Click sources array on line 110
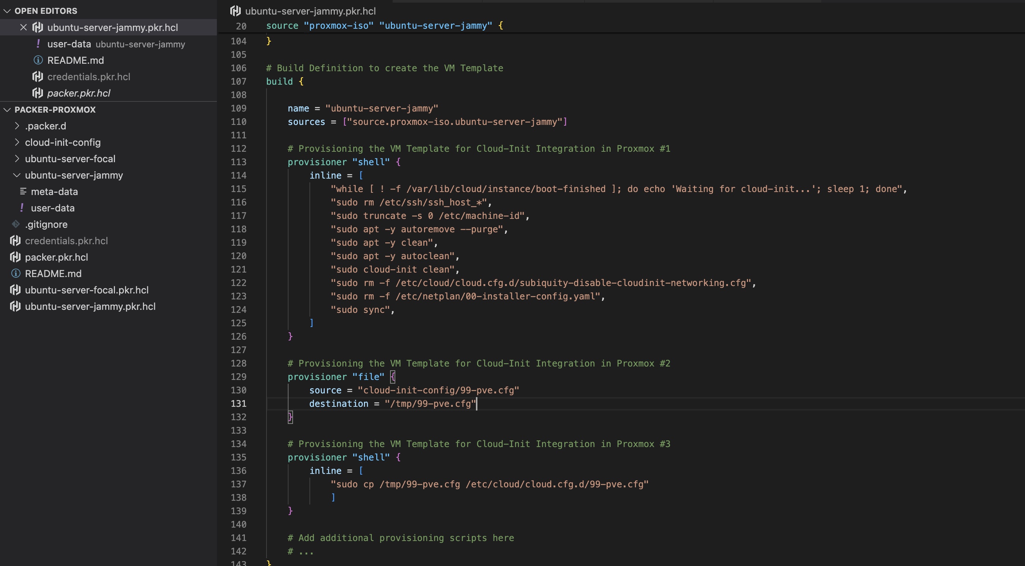Viewport: 1025px width, 566px height. 455,122
